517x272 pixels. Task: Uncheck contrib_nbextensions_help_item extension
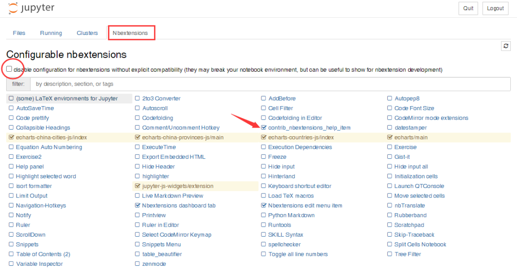tap(263, 128)
